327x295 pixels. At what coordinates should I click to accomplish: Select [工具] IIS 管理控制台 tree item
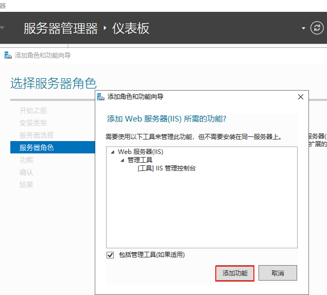(166, 168)
